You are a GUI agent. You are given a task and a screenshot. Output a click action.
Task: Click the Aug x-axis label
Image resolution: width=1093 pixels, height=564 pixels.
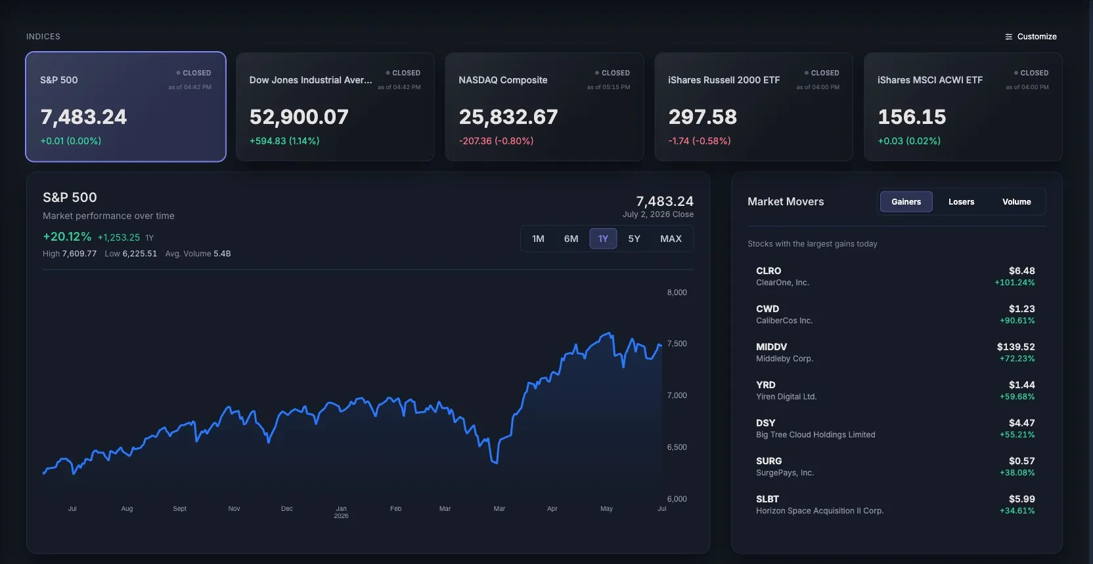pyautogui.click(x=127, y=509)
